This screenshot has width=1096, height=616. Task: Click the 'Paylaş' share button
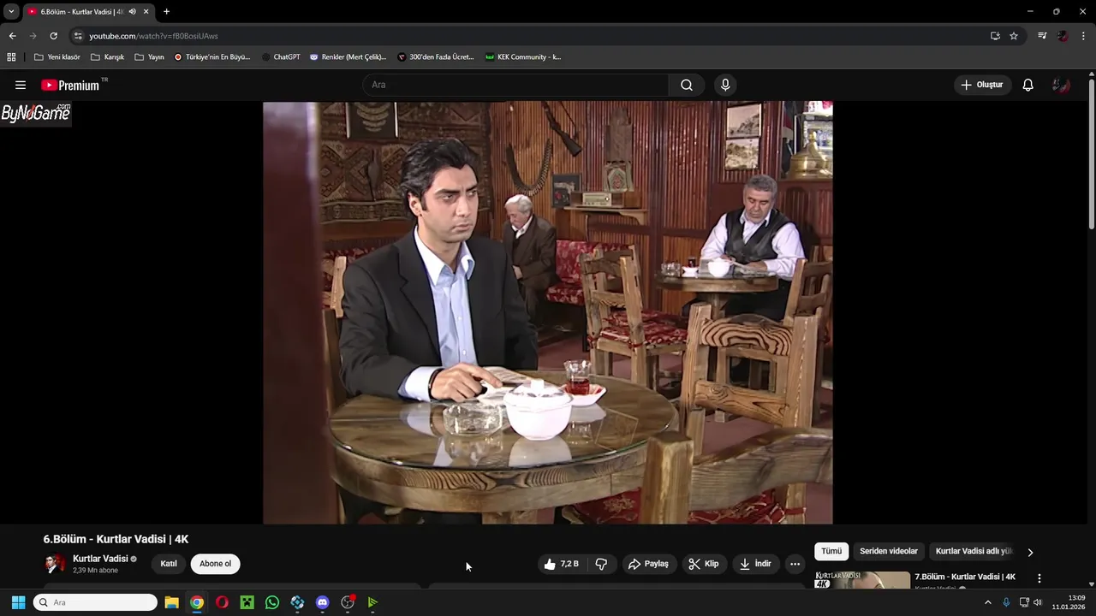[x=648, y=564]
